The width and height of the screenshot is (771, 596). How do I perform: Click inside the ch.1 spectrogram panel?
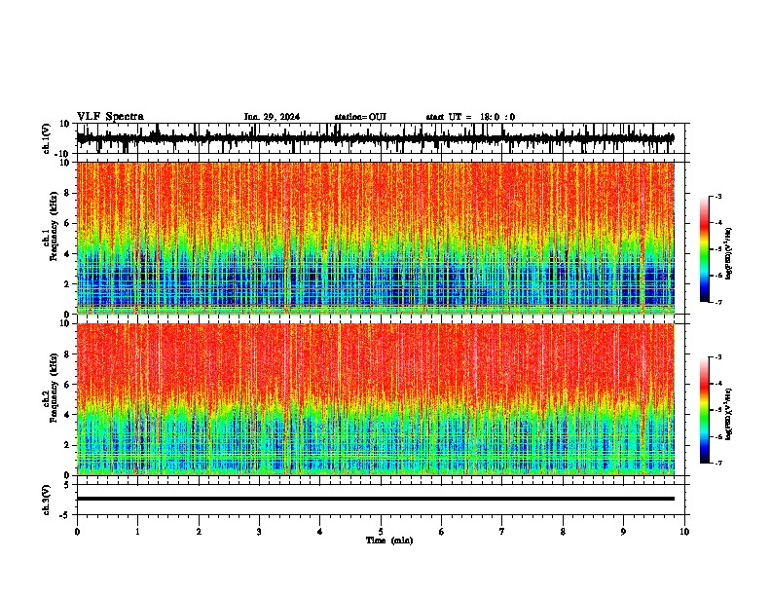point(375,238)
